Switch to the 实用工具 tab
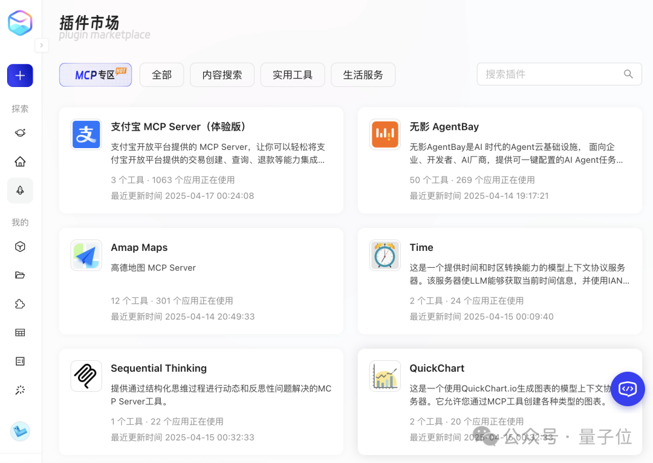The image size is (653, 463). pos(293,75)
